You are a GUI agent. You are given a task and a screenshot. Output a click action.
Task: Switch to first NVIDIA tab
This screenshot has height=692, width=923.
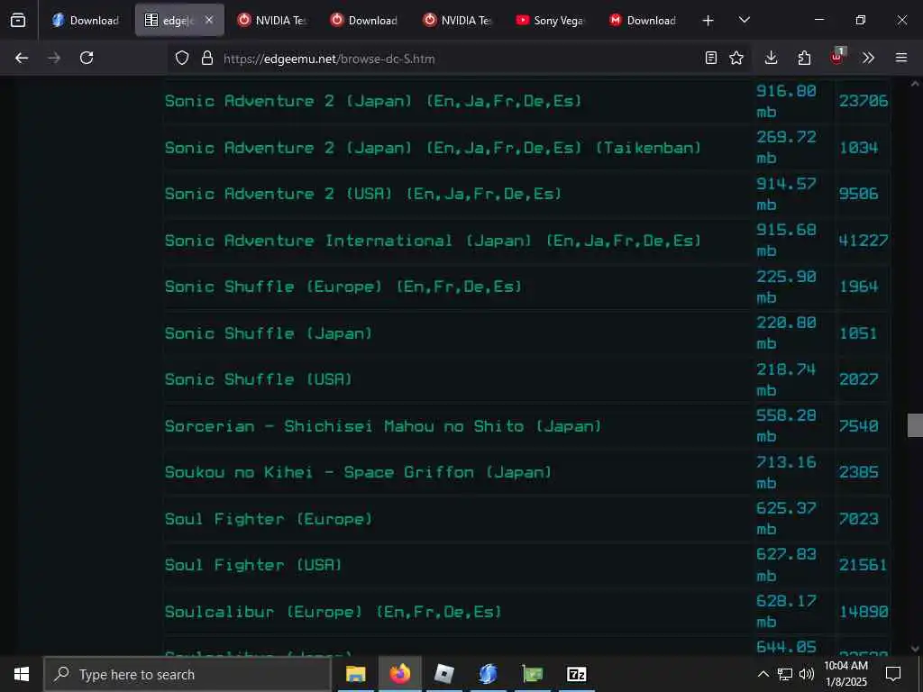coord(272,20)
